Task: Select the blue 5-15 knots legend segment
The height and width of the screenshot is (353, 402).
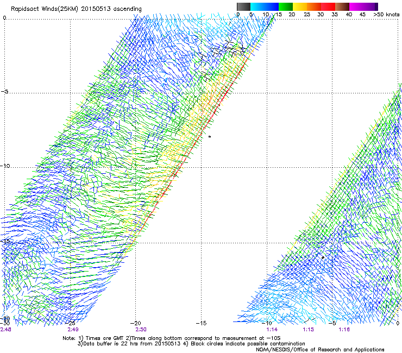Action: point(265,7)
